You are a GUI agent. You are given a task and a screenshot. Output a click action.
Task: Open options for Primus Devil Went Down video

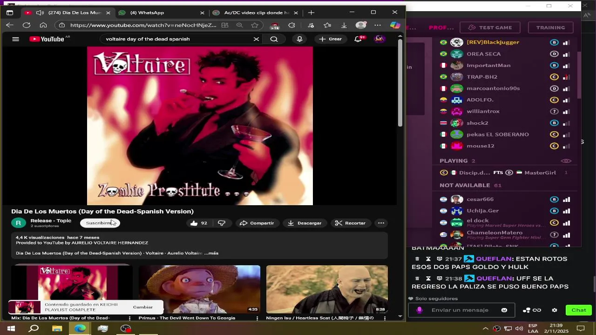(257, 318)
